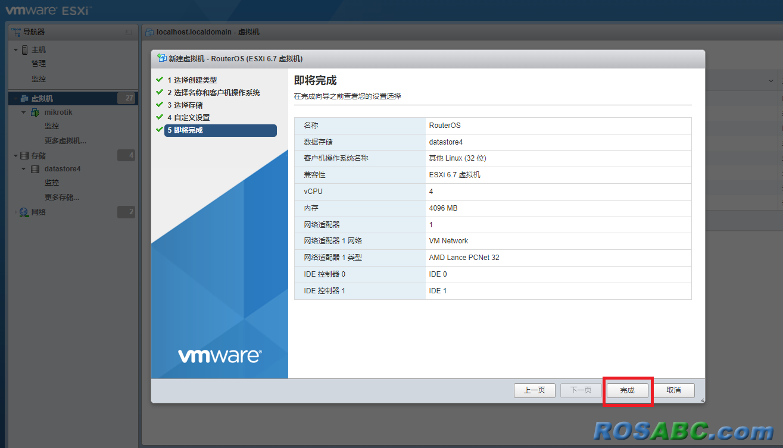Collapse navigator panel with its minimize icon
The width and height of the screenshot is (783, 448).
tap(129, 32)
